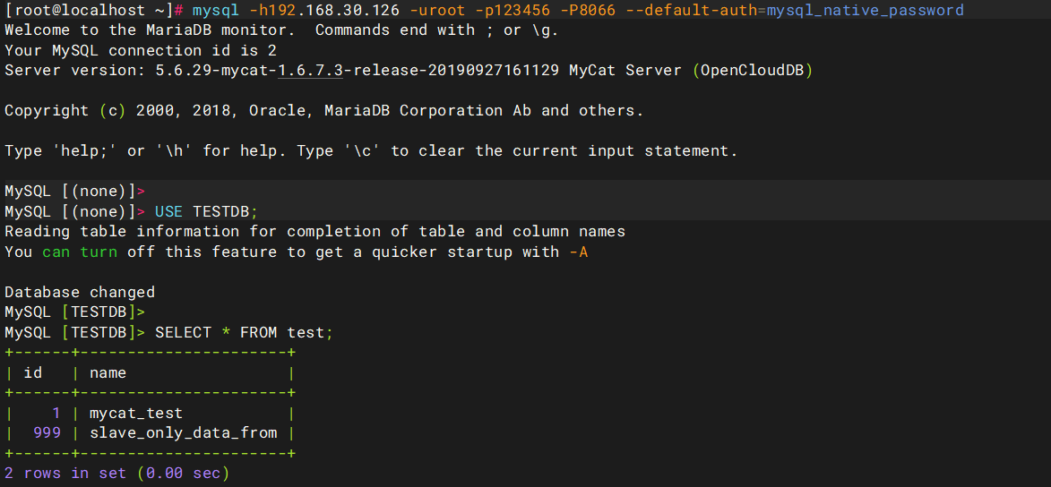Click the server version 1.6.7.3 text

click(x=310, y=71)
